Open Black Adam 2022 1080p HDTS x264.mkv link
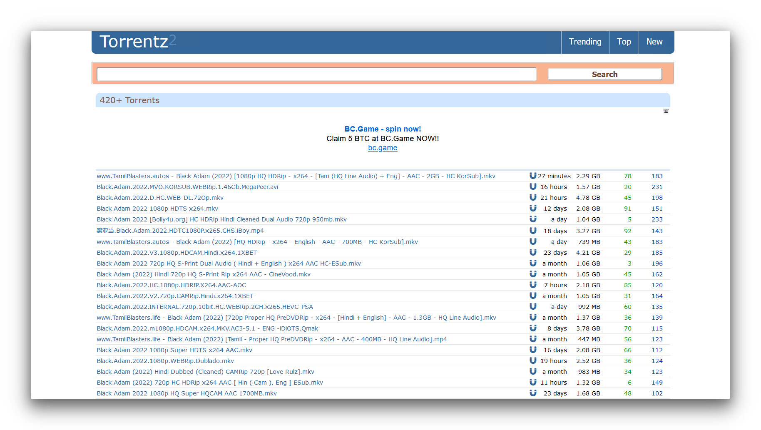Screen dimensions: 761x430 (x=157, y=209)
